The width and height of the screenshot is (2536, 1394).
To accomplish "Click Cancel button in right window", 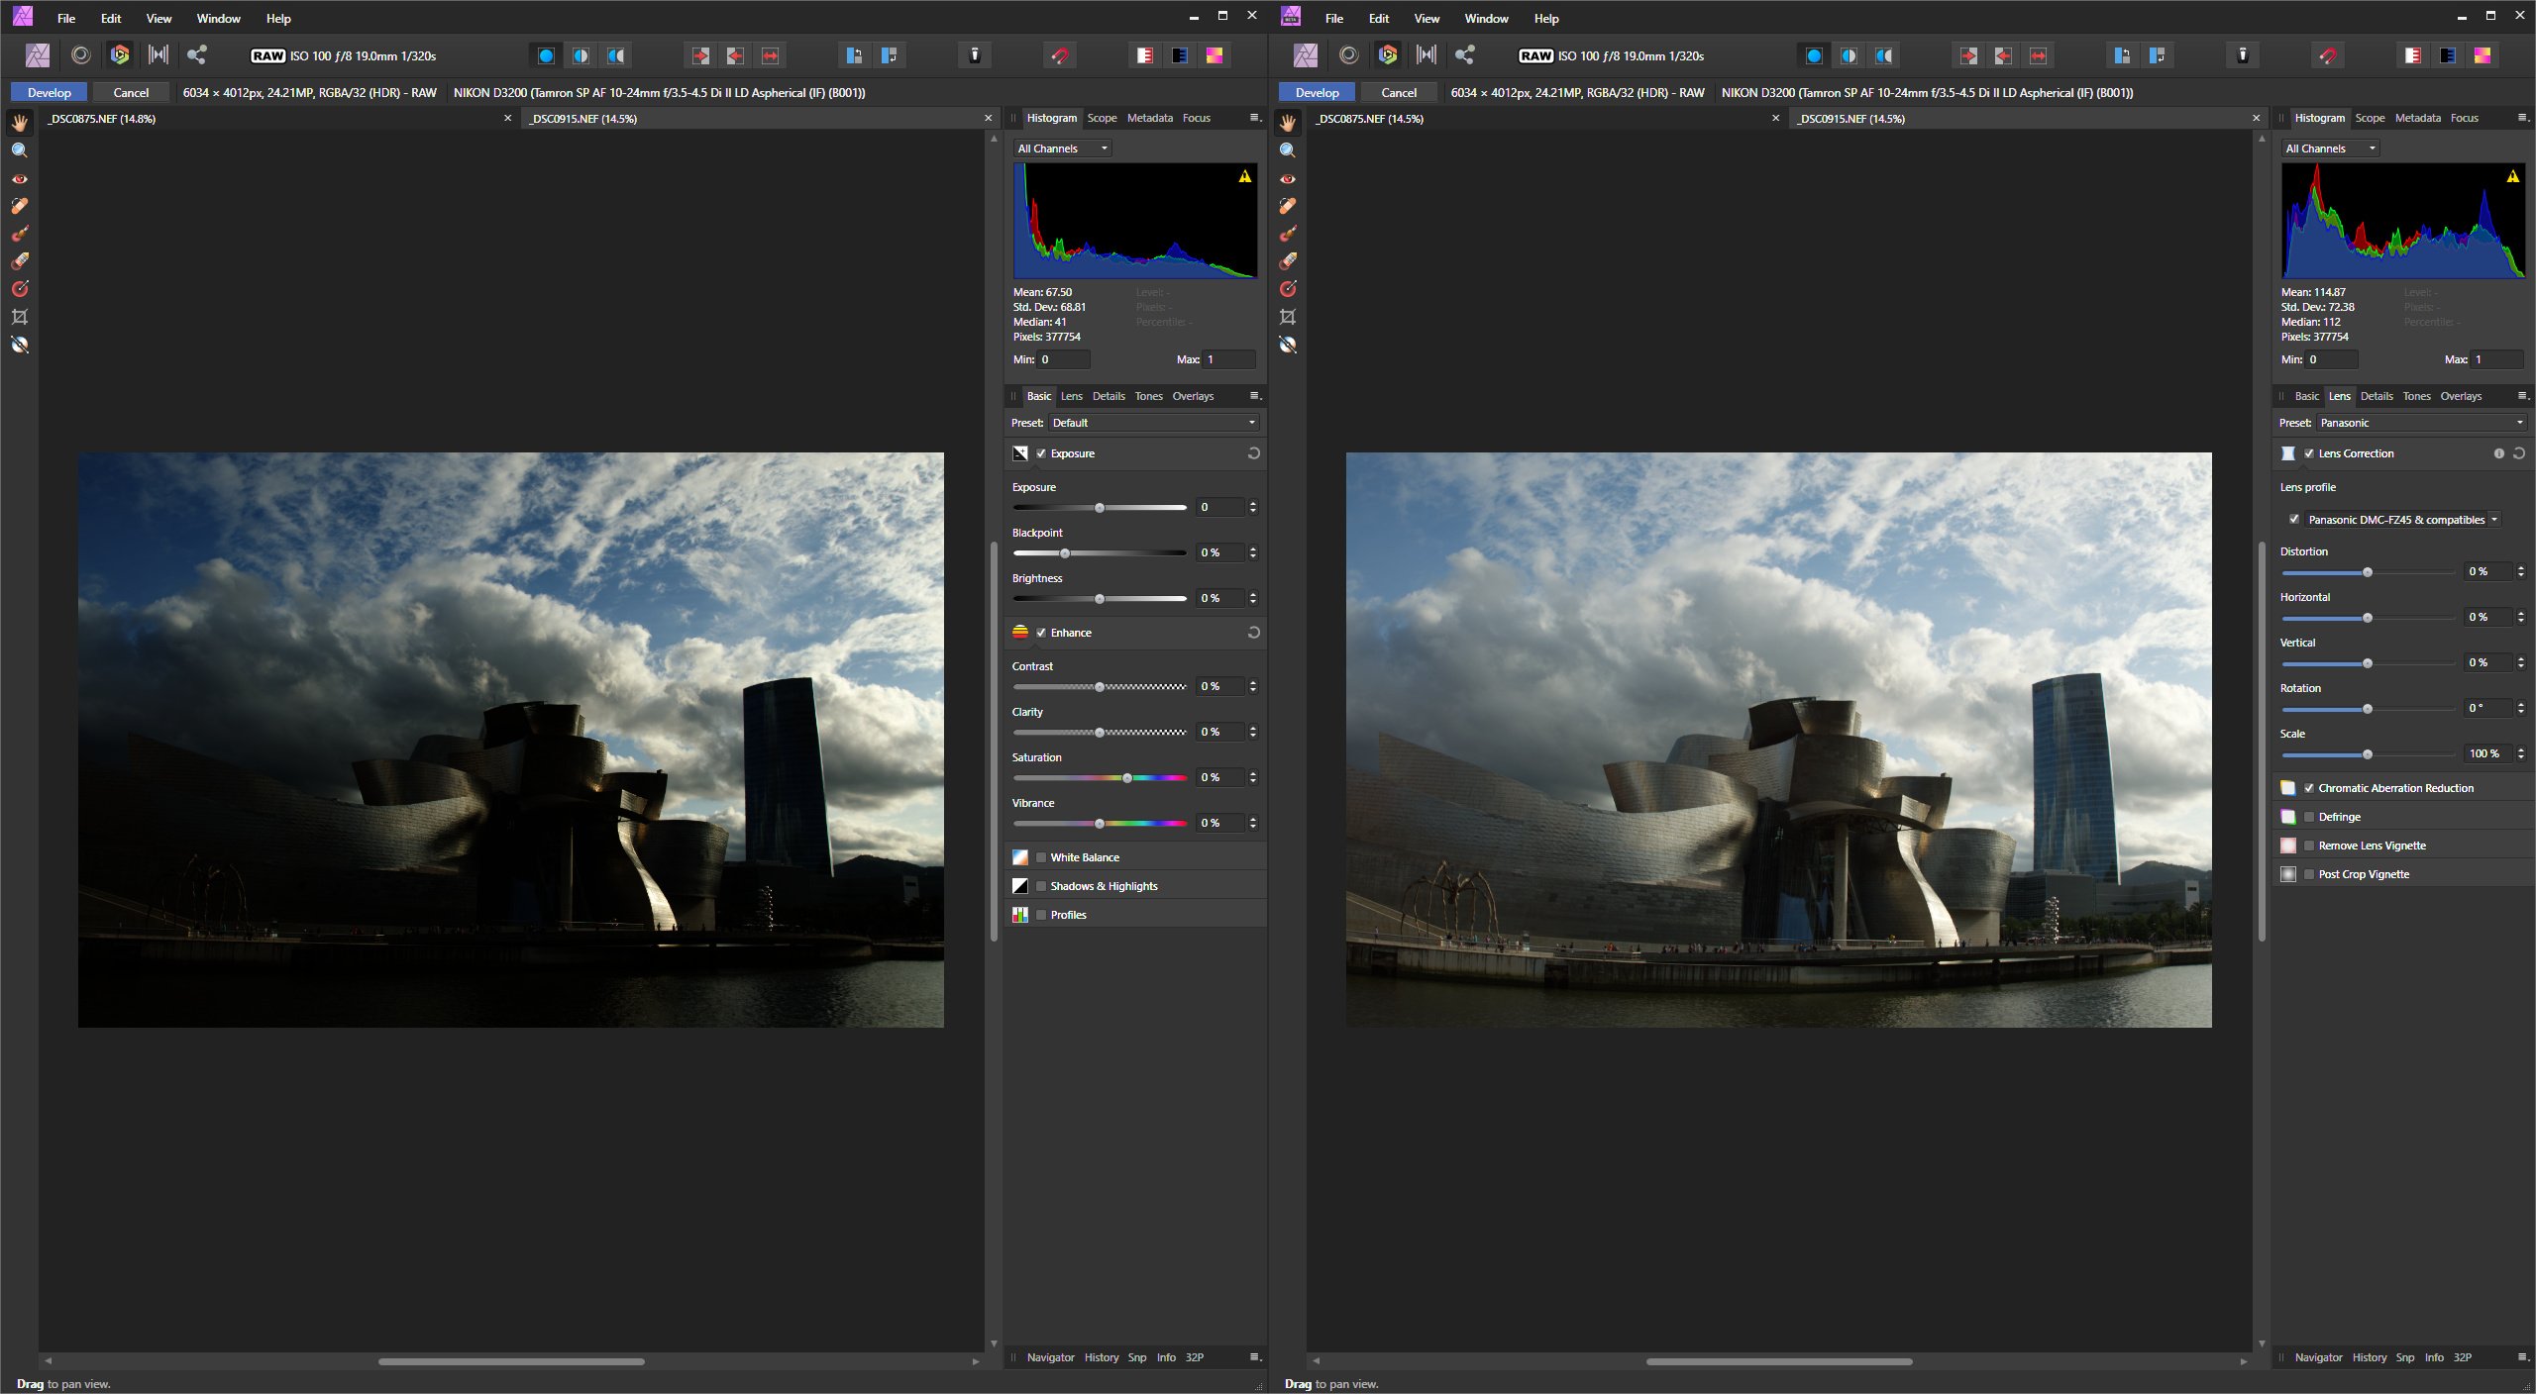I will pyautogui.click(x=1399, y=92).
